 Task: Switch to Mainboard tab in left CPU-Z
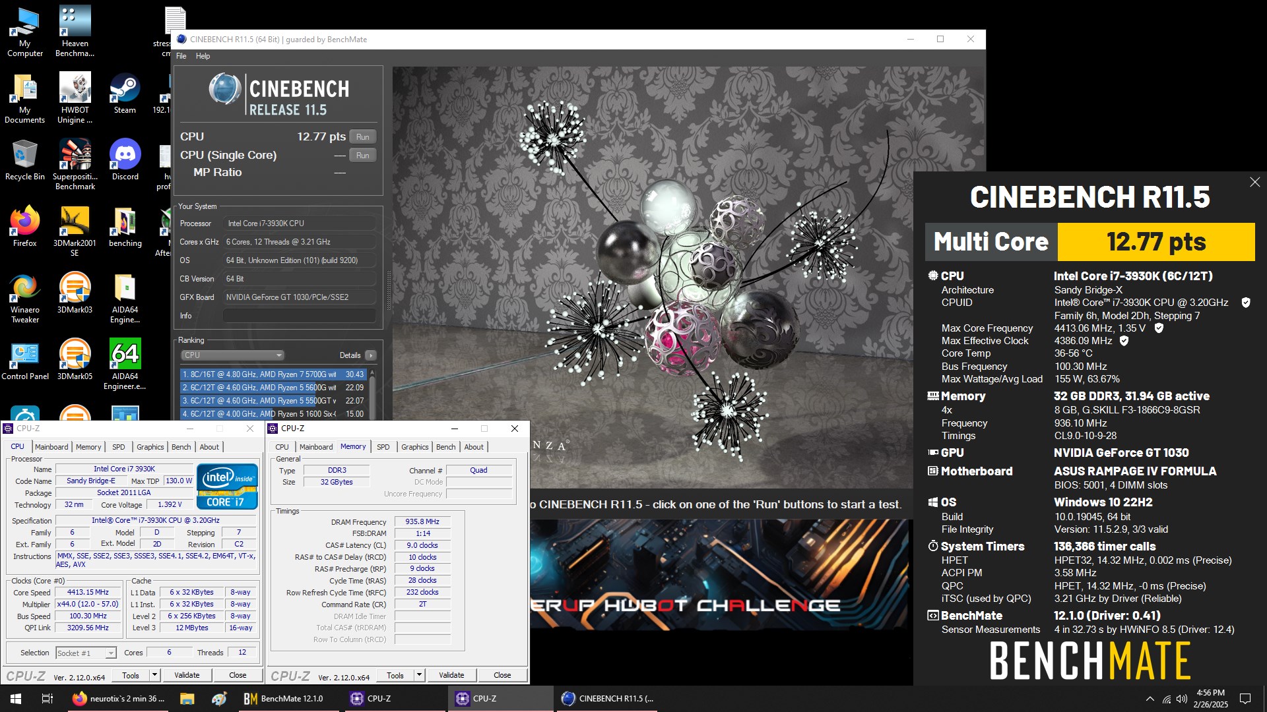(x=51, y=447)
